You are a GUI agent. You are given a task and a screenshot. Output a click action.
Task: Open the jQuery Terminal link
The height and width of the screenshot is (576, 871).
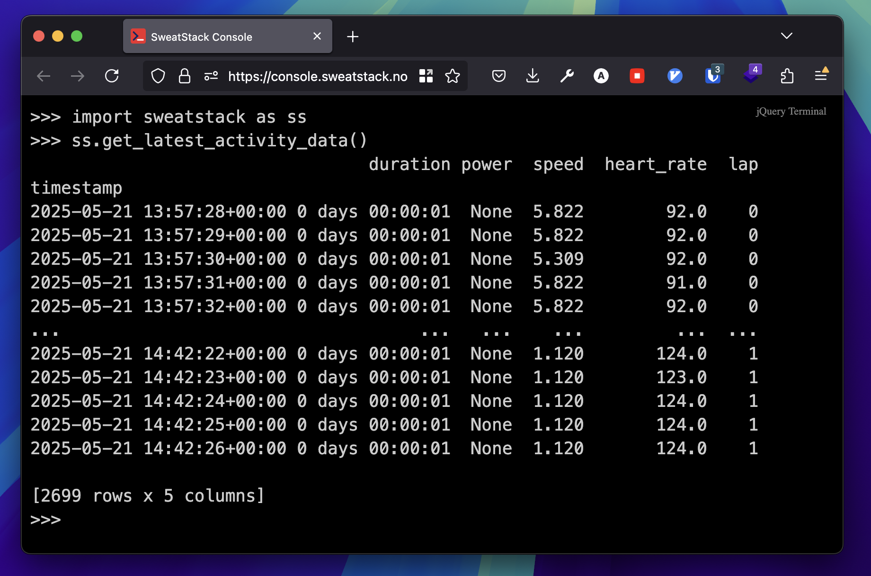pos(791,111)
